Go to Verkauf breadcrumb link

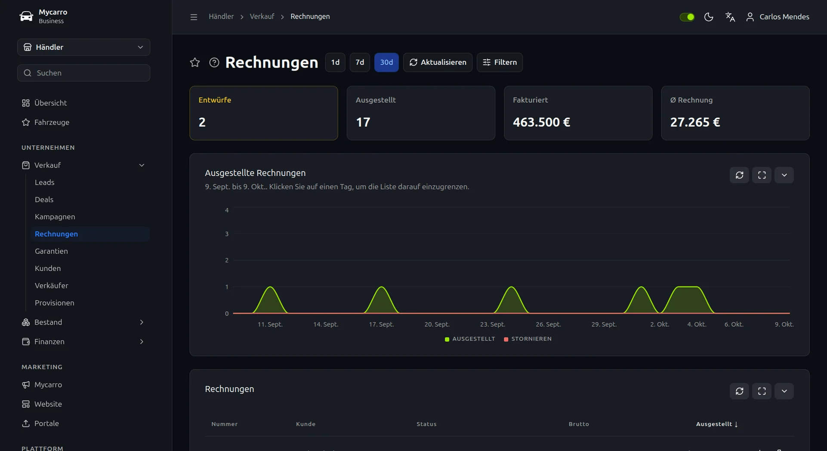[262, 16]
